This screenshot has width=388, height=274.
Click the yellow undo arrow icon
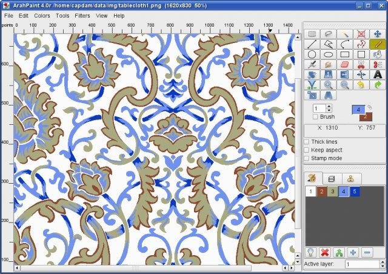[361, 85]
